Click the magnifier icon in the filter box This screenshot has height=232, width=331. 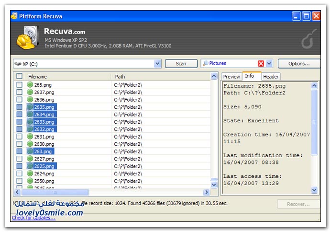205,64
